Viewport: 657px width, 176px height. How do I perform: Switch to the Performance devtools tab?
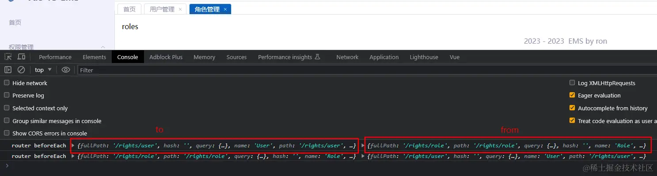coord(55,57)
